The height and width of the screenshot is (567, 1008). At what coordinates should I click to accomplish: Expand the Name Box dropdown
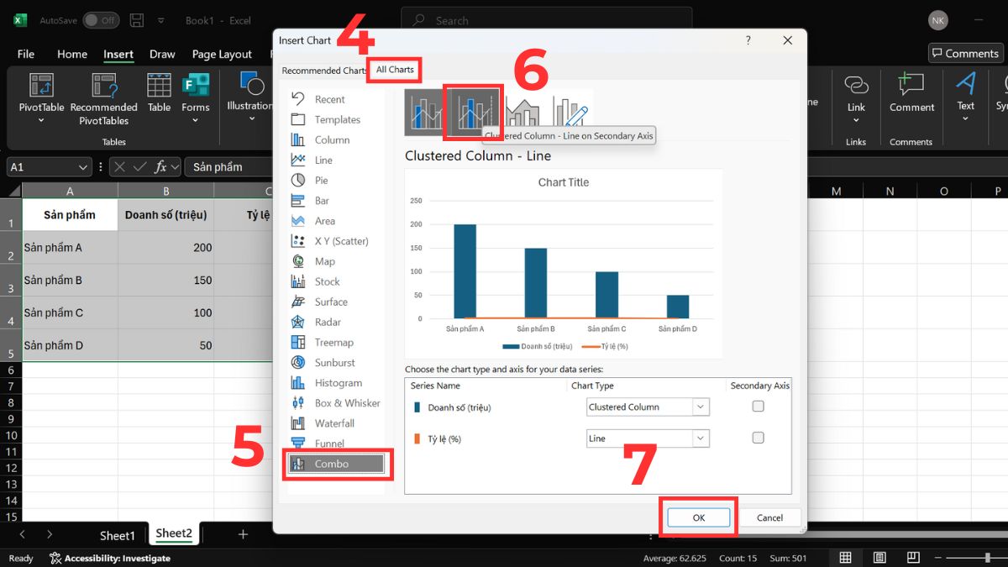[x=82, y=167]
